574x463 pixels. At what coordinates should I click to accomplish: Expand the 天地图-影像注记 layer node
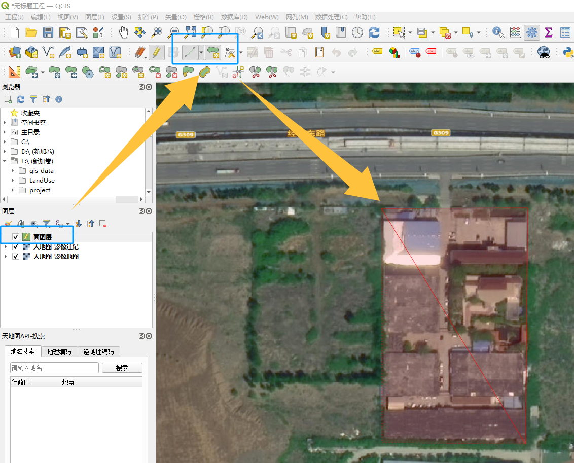point(5,246)
